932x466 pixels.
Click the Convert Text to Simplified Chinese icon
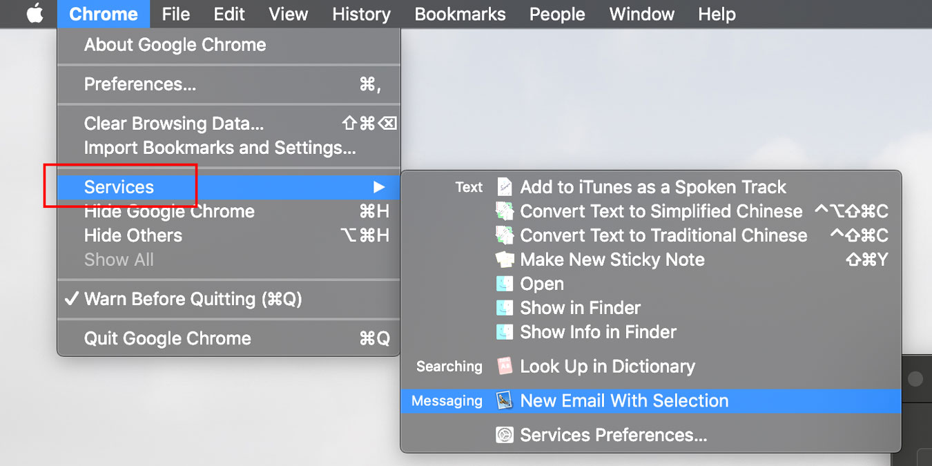[x=505, y=211]
